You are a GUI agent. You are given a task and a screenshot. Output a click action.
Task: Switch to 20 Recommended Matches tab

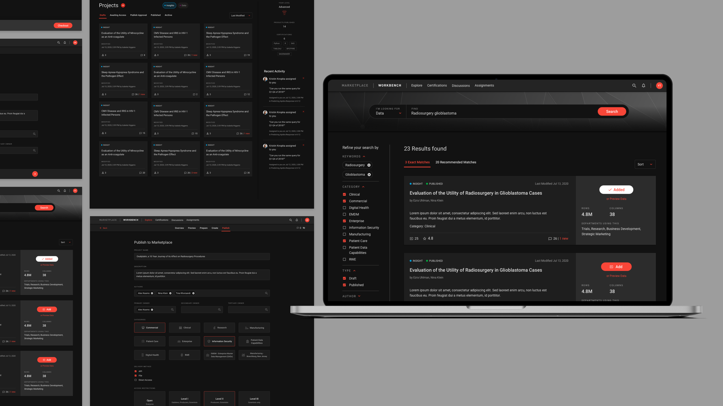[x=456, y=162]
